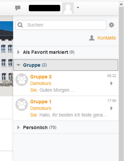This screenshot has height=161, width=124.
Task: Open the Gruppe 1 conversation title
Action: (x=41, y=102)
